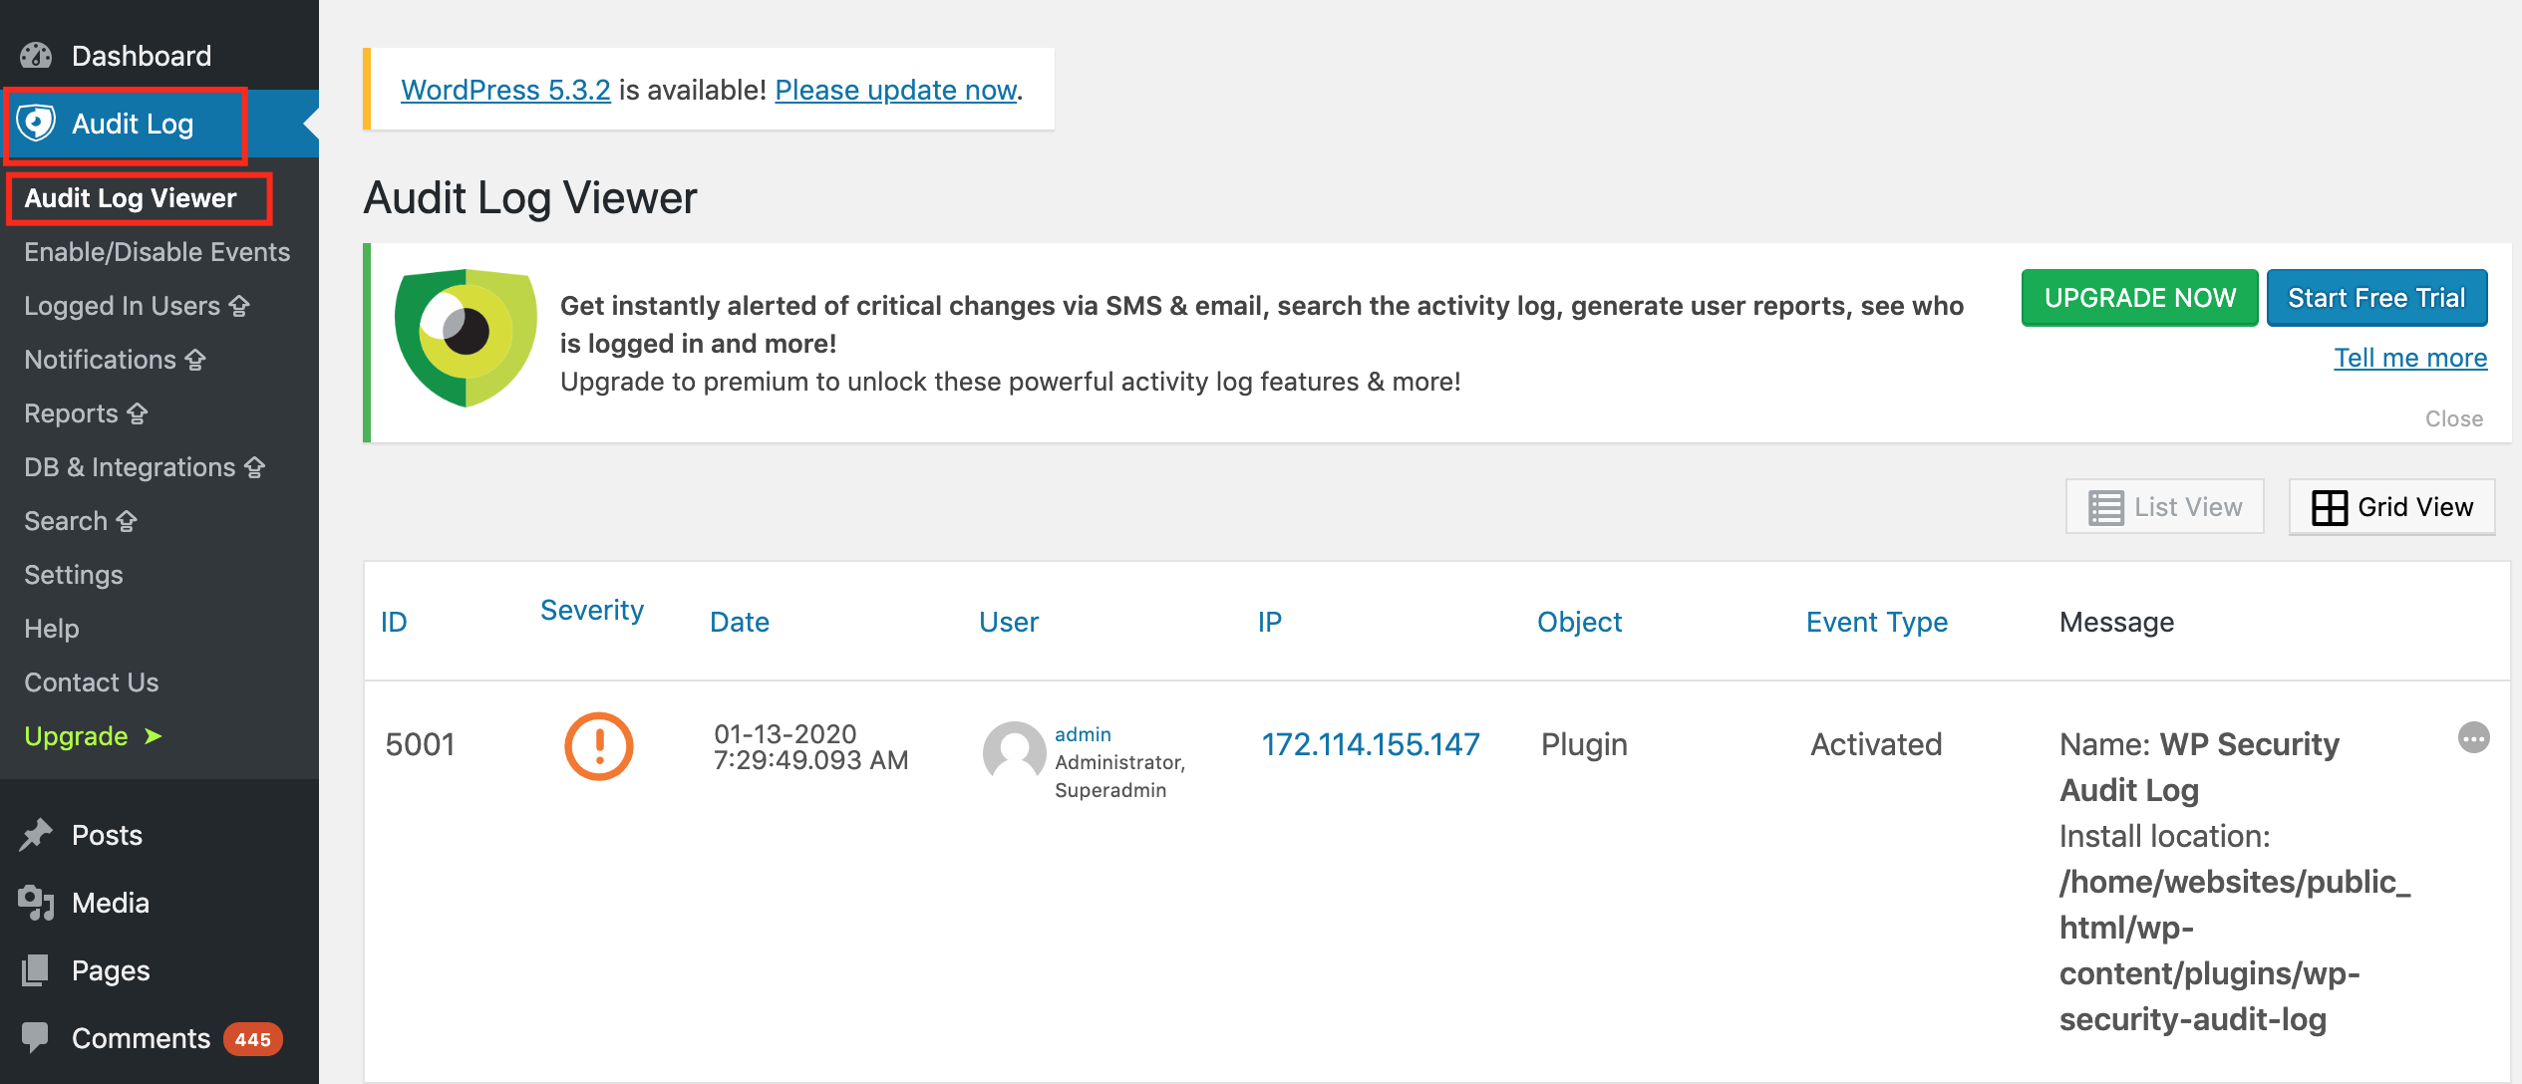Screen dimensions: 2522x1084
Task: Open Help submenu item
Action: pyautogui.click(x=52, y=629)
